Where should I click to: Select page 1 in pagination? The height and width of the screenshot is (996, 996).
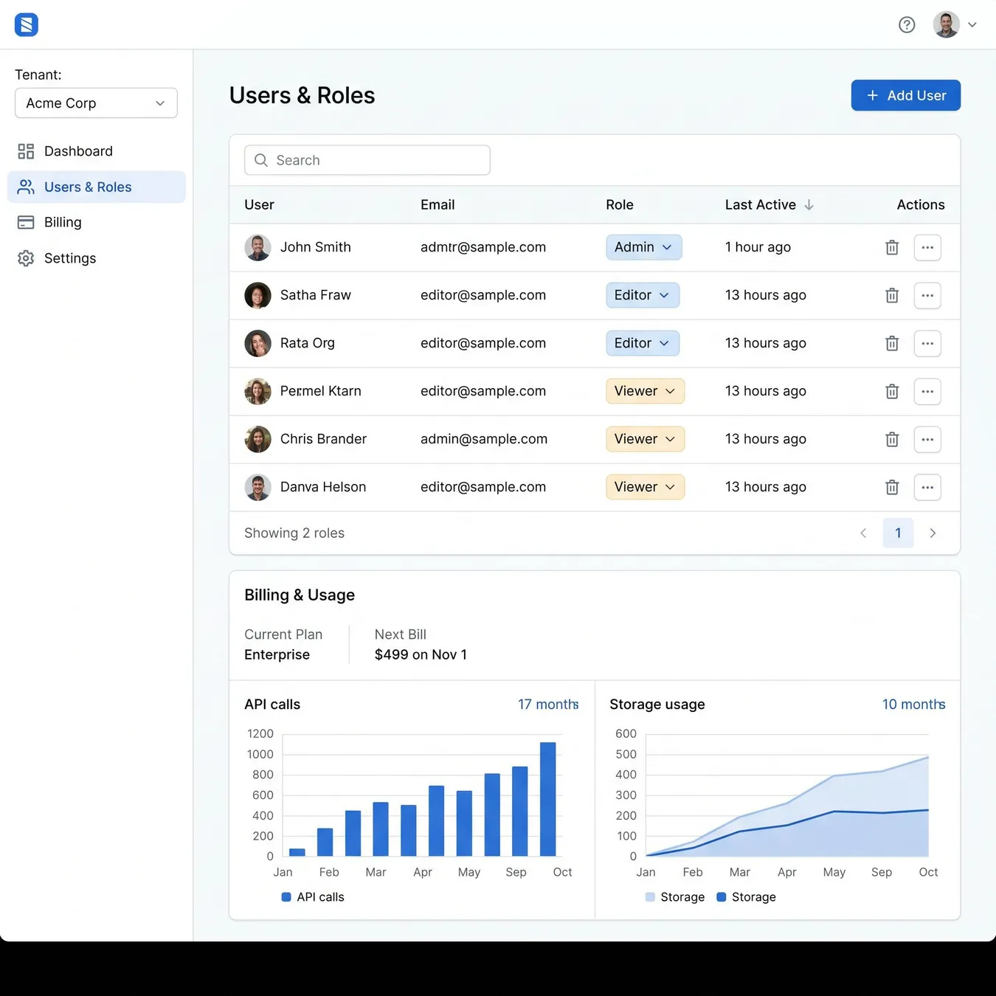click(x=898, y=533)
